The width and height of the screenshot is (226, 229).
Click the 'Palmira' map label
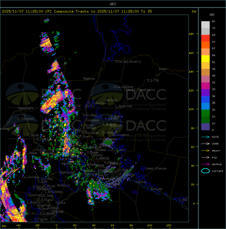tap(97, 155)
